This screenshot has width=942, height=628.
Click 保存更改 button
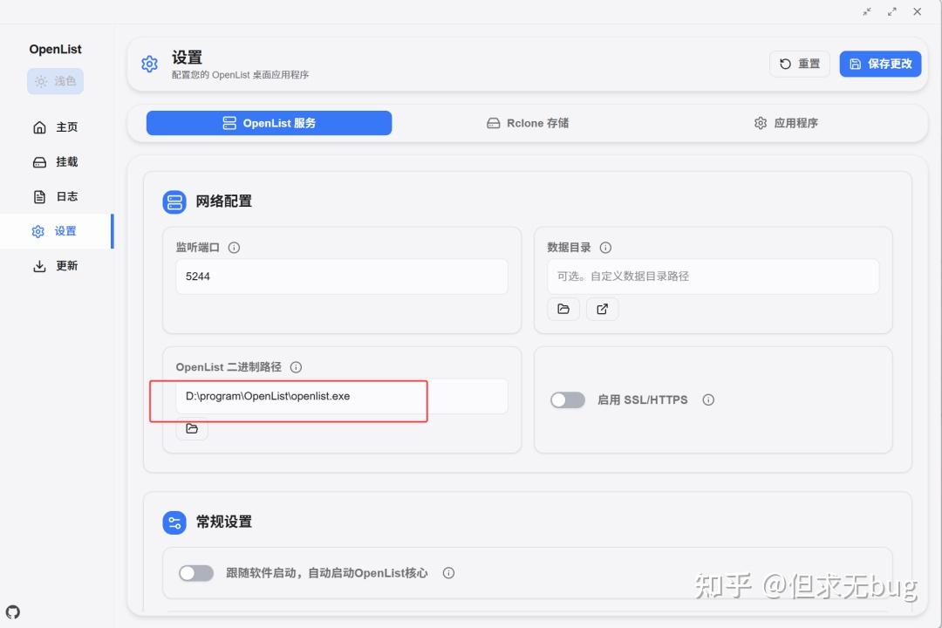(x=880, y=64)
